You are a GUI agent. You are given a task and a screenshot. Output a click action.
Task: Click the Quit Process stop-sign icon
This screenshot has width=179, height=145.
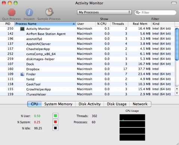12,12
